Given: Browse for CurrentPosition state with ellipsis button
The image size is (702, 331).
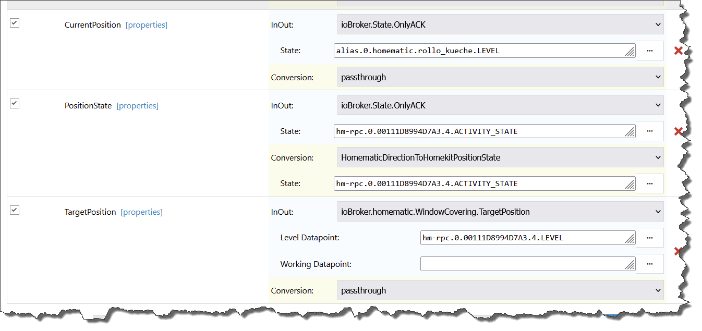Looking at the screenshot, I should pos(649,51).
